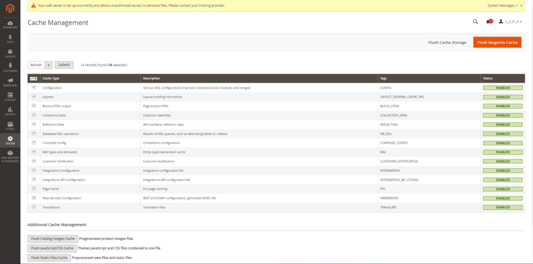Uncheck the Collections Data checkbox
533x264 pixels.
tap(34, 115)
